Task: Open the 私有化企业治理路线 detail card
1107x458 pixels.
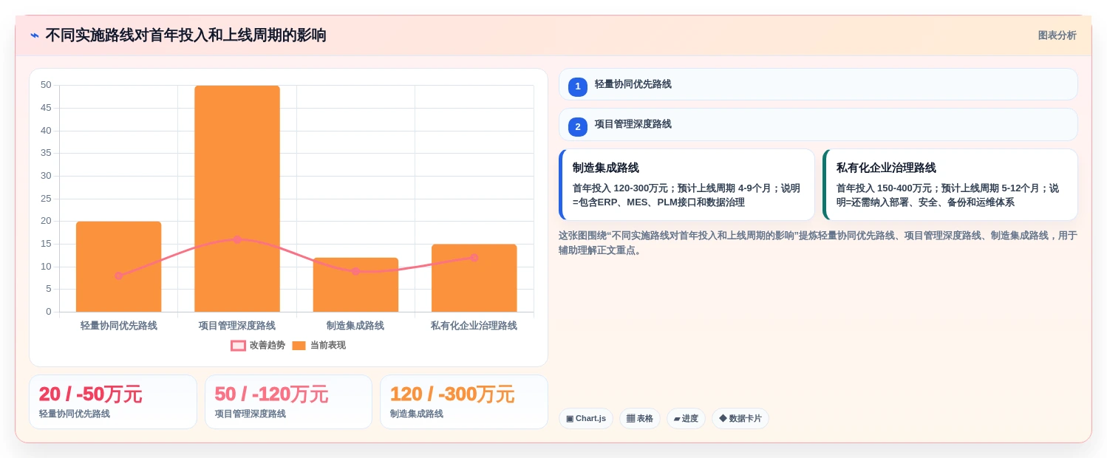Action: [950, 185]
